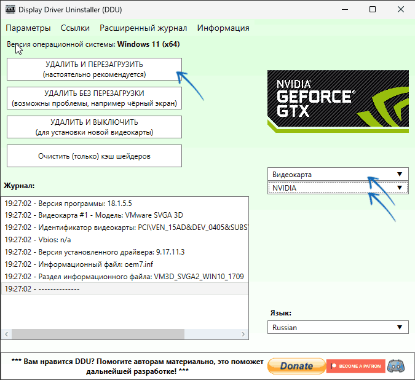Open the Russian language dropdown
The height and width of the screenshot is (380, 415).
click(338, 327)
